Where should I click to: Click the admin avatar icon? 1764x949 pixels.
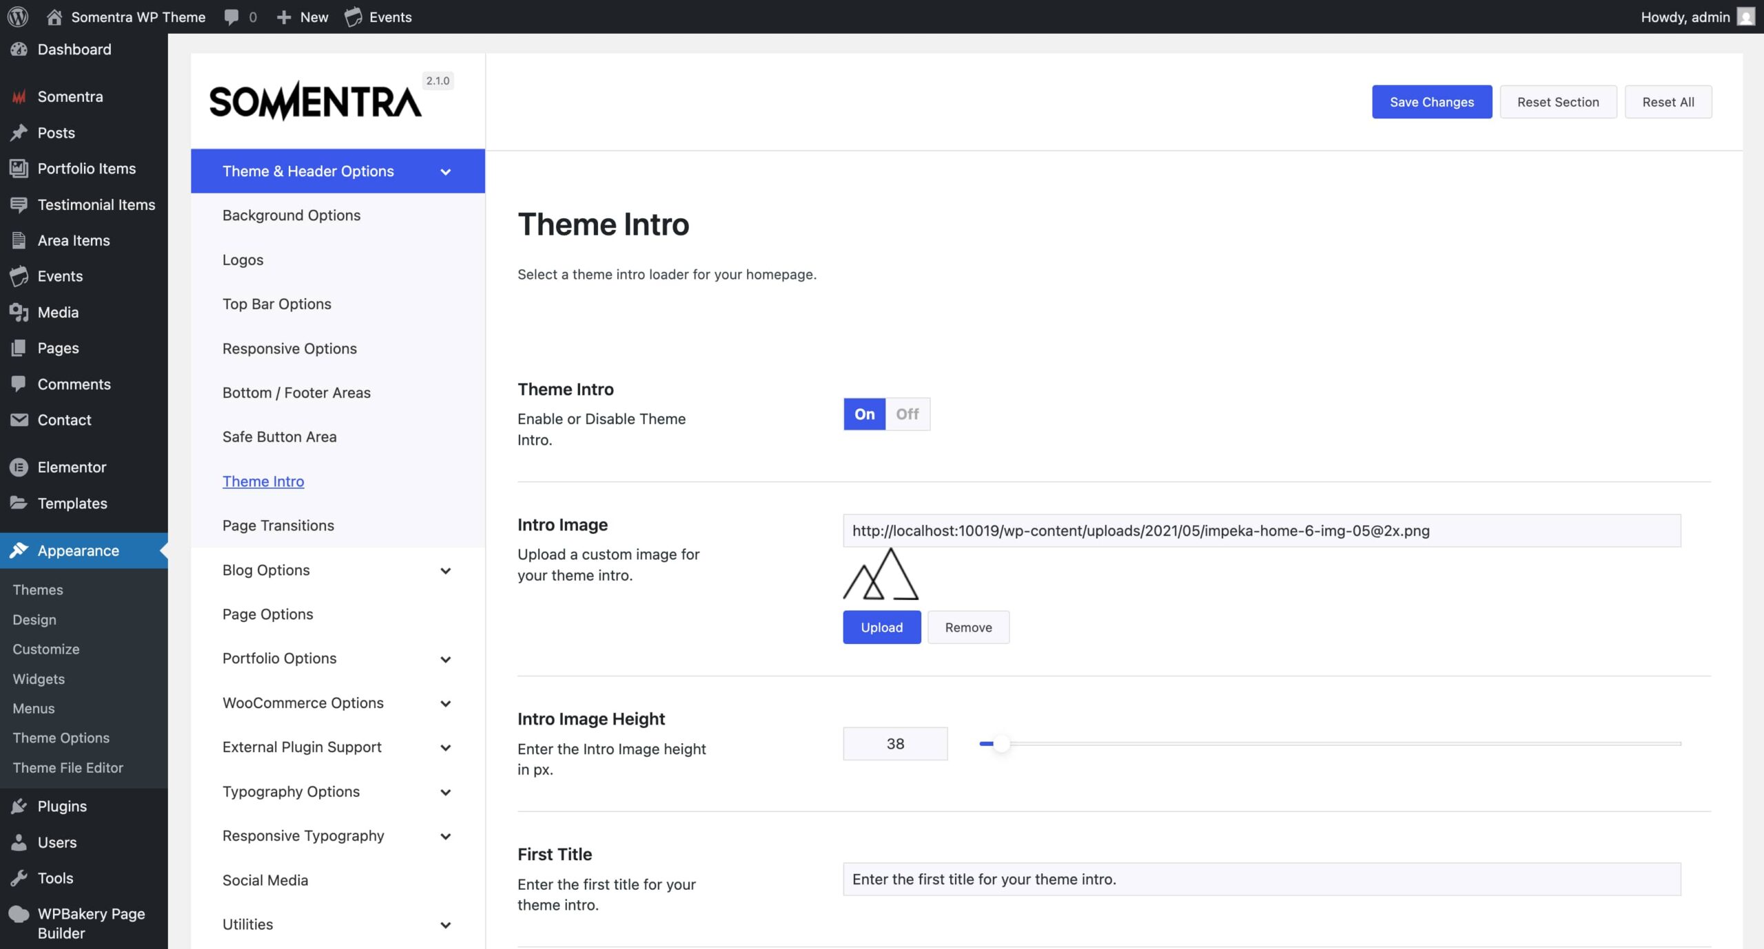(x=1745, y=17)
